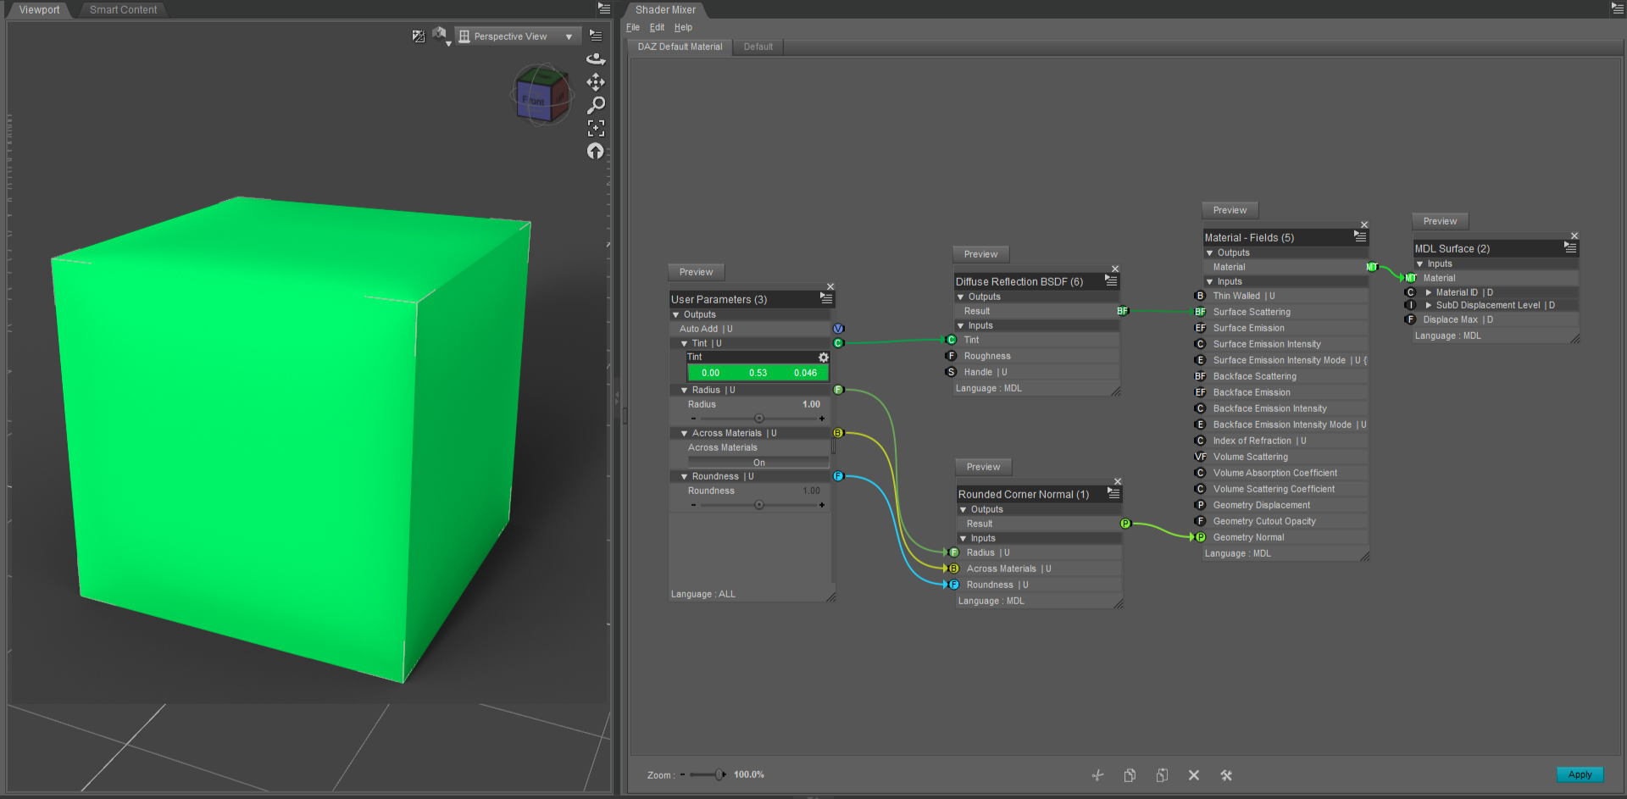
Task: Click the reset camera arrow icon
Action: coord(596,151)
